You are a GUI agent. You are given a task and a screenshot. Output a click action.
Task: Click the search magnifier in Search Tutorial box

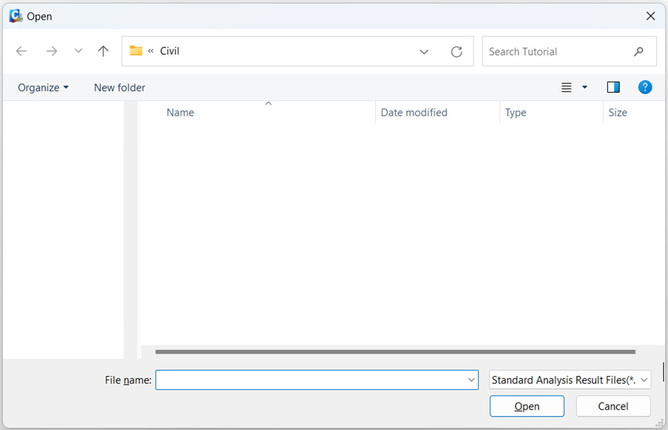pos(639,51)
